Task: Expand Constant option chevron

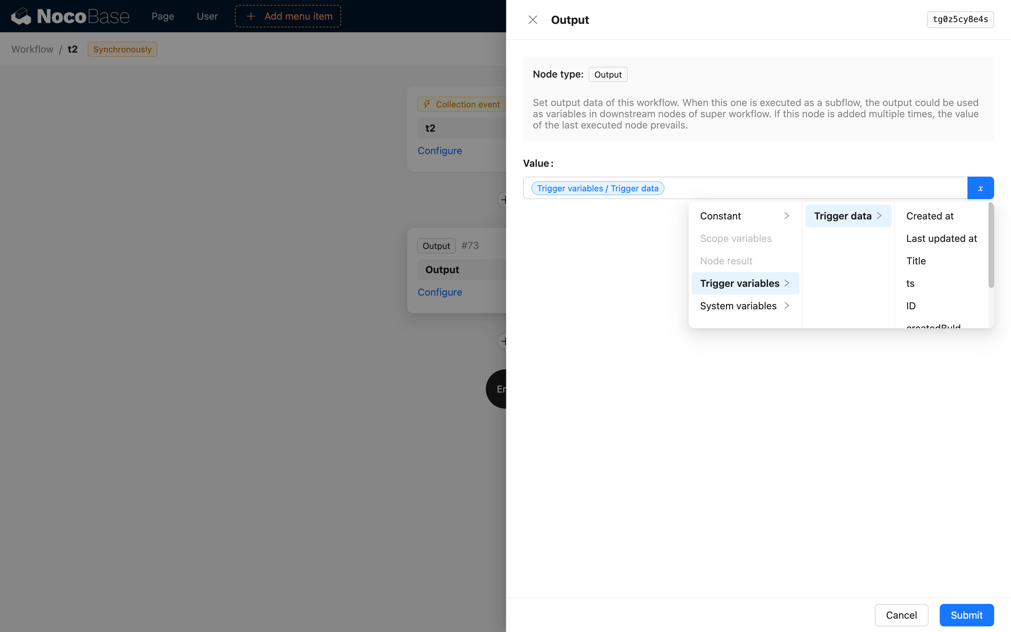Action: (786, 216)
